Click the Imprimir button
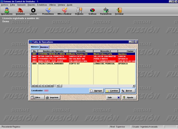Image resolution: width=178 pixels, height=129 pixels. coord(53,98)
